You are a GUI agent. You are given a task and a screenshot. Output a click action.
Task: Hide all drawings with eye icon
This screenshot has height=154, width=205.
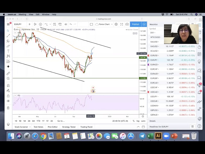point(8,101)
